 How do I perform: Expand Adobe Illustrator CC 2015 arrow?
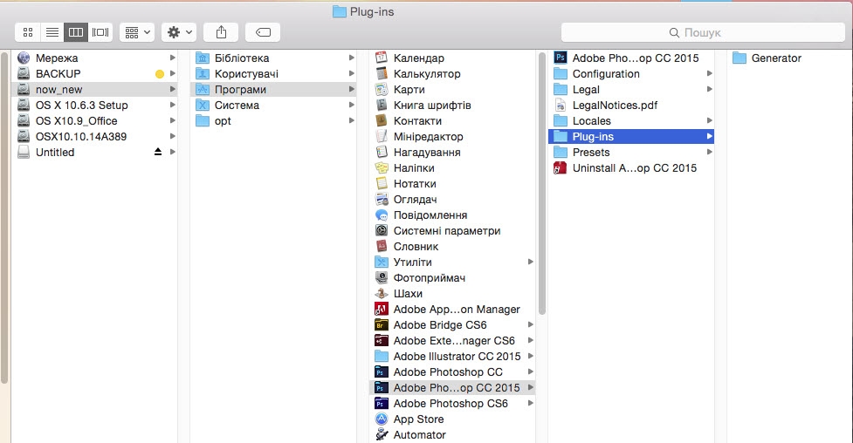click(x=531, y=356)
